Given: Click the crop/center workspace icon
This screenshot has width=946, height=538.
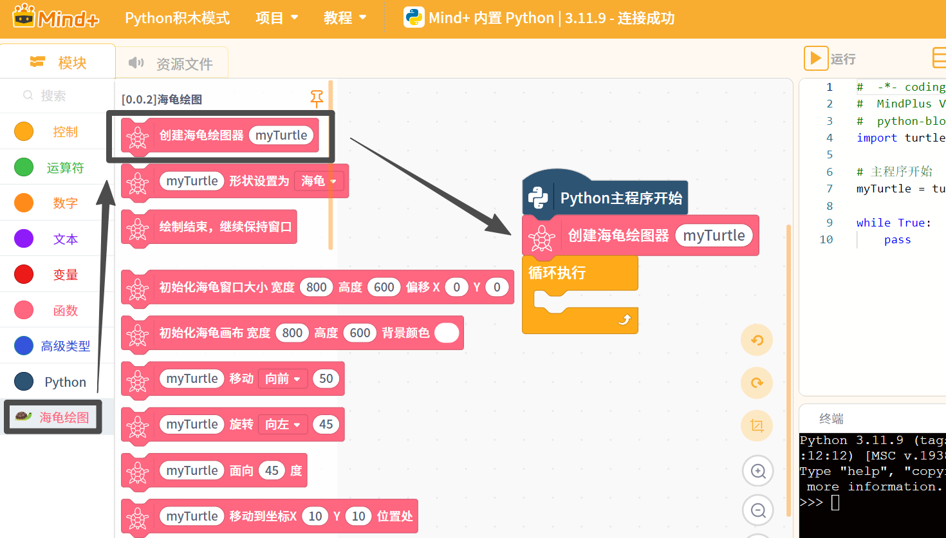Looking at the screenshot, I should (757, 425).
